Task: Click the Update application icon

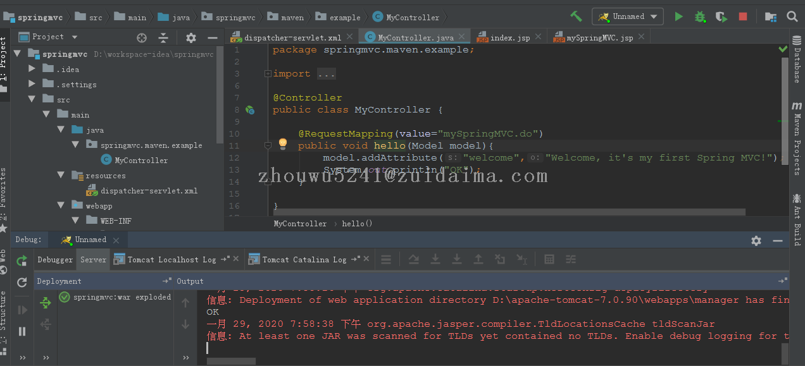Action: [22, 282]
